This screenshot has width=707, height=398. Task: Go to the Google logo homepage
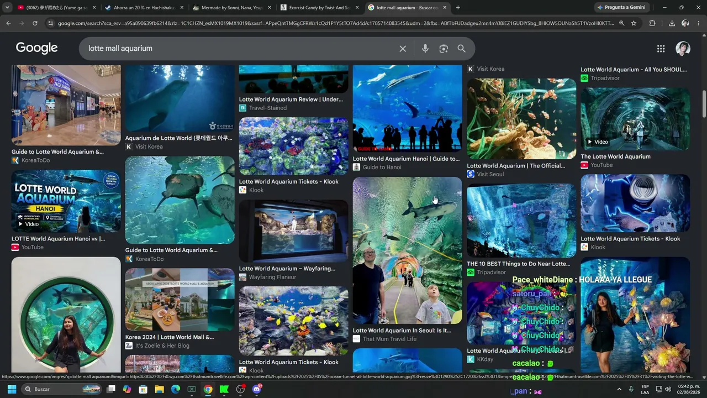(x=36, y=48)
